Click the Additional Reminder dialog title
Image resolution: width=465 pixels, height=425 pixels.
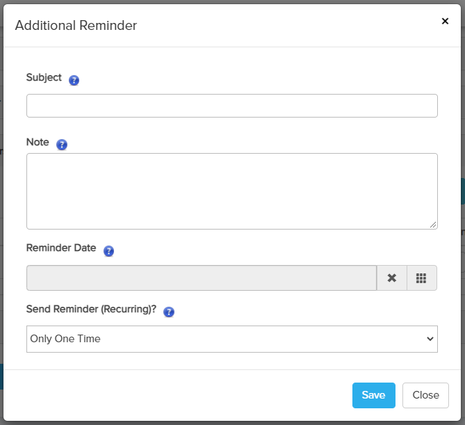click(x=76, y=26)
